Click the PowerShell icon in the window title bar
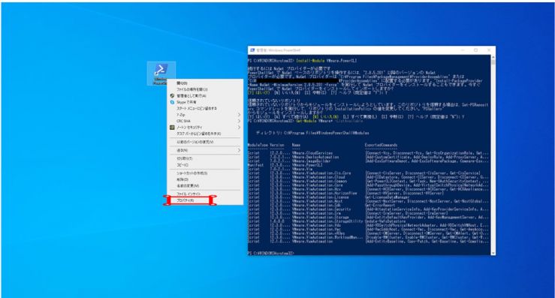The height and width of the screenshot is (298, 555). pyautogui.click(x=252, y=50)
